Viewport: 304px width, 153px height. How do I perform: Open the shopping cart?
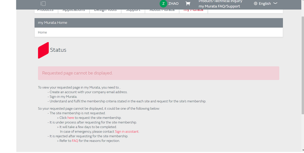(x=188, y=3)
